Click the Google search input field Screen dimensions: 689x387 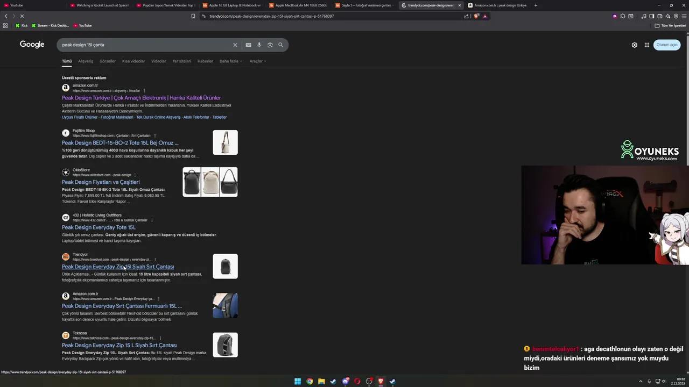tap(145, 45)
